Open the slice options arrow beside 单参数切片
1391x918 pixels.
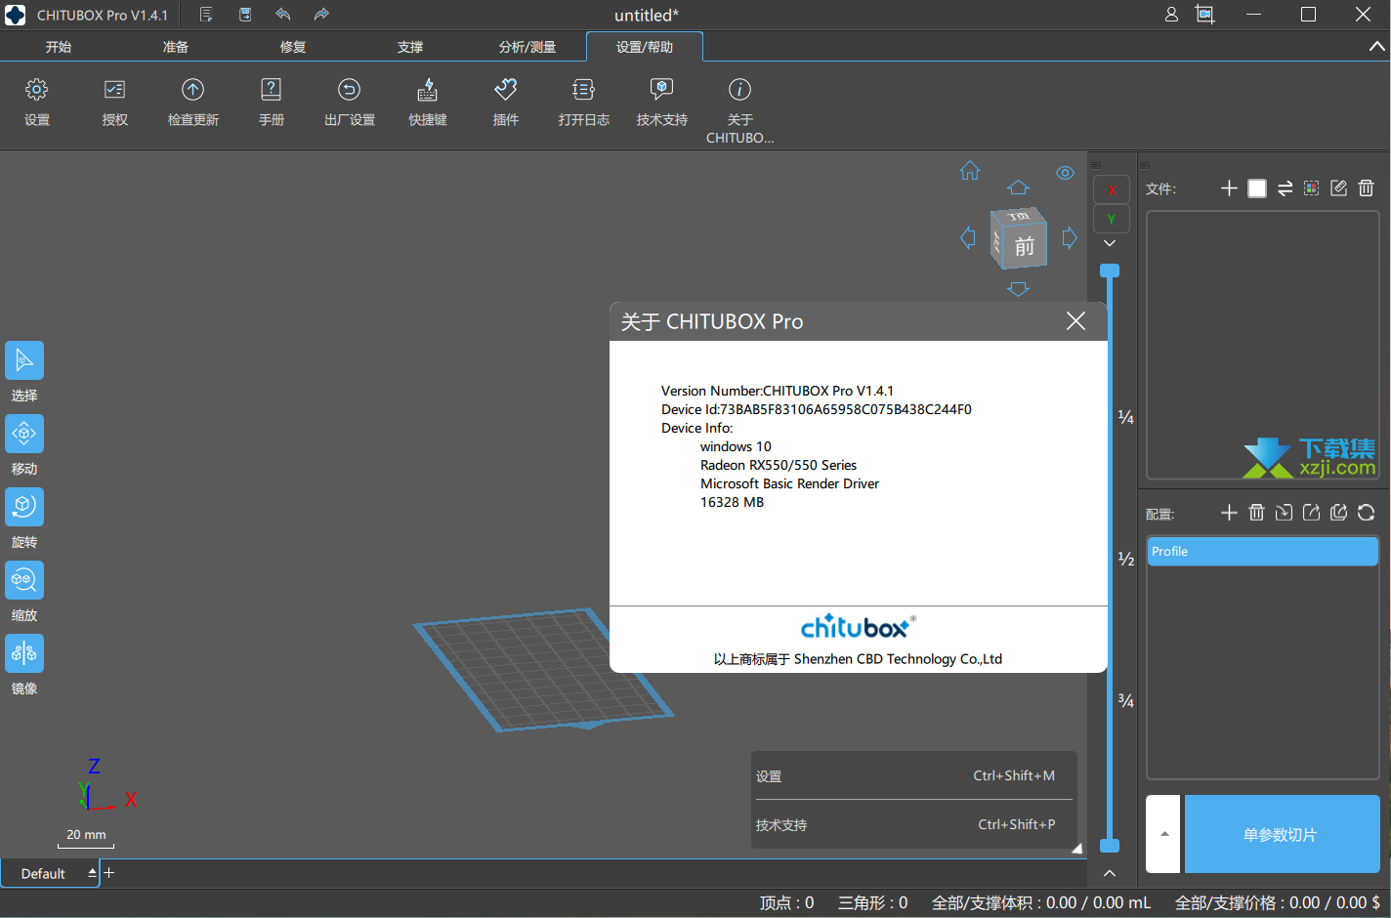1163,834
